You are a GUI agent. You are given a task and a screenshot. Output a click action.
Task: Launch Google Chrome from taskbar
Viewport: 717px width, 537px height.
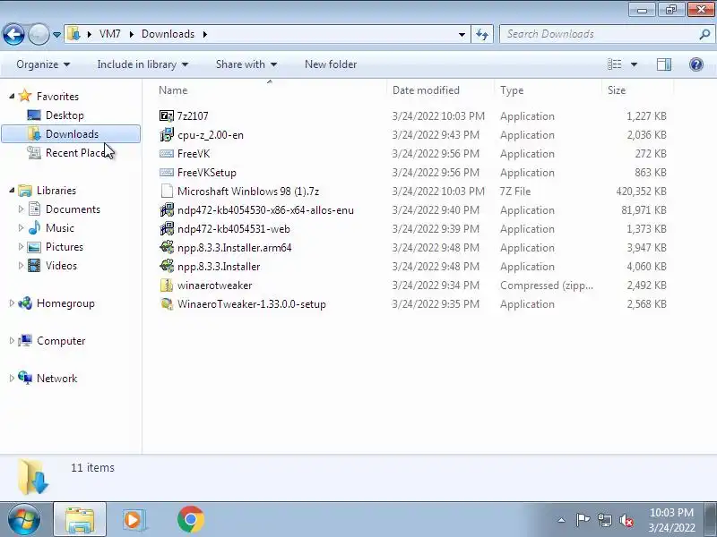pyautogui.click(x=191, y=520)
